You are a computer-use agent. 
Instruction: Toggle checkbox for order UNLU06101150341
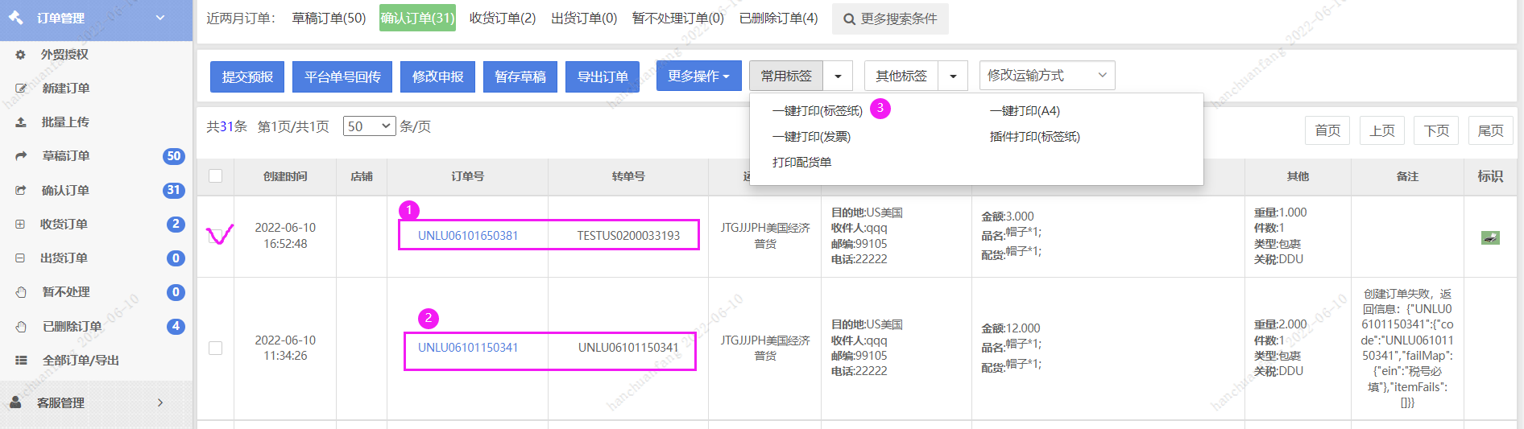tap(215, 348)
